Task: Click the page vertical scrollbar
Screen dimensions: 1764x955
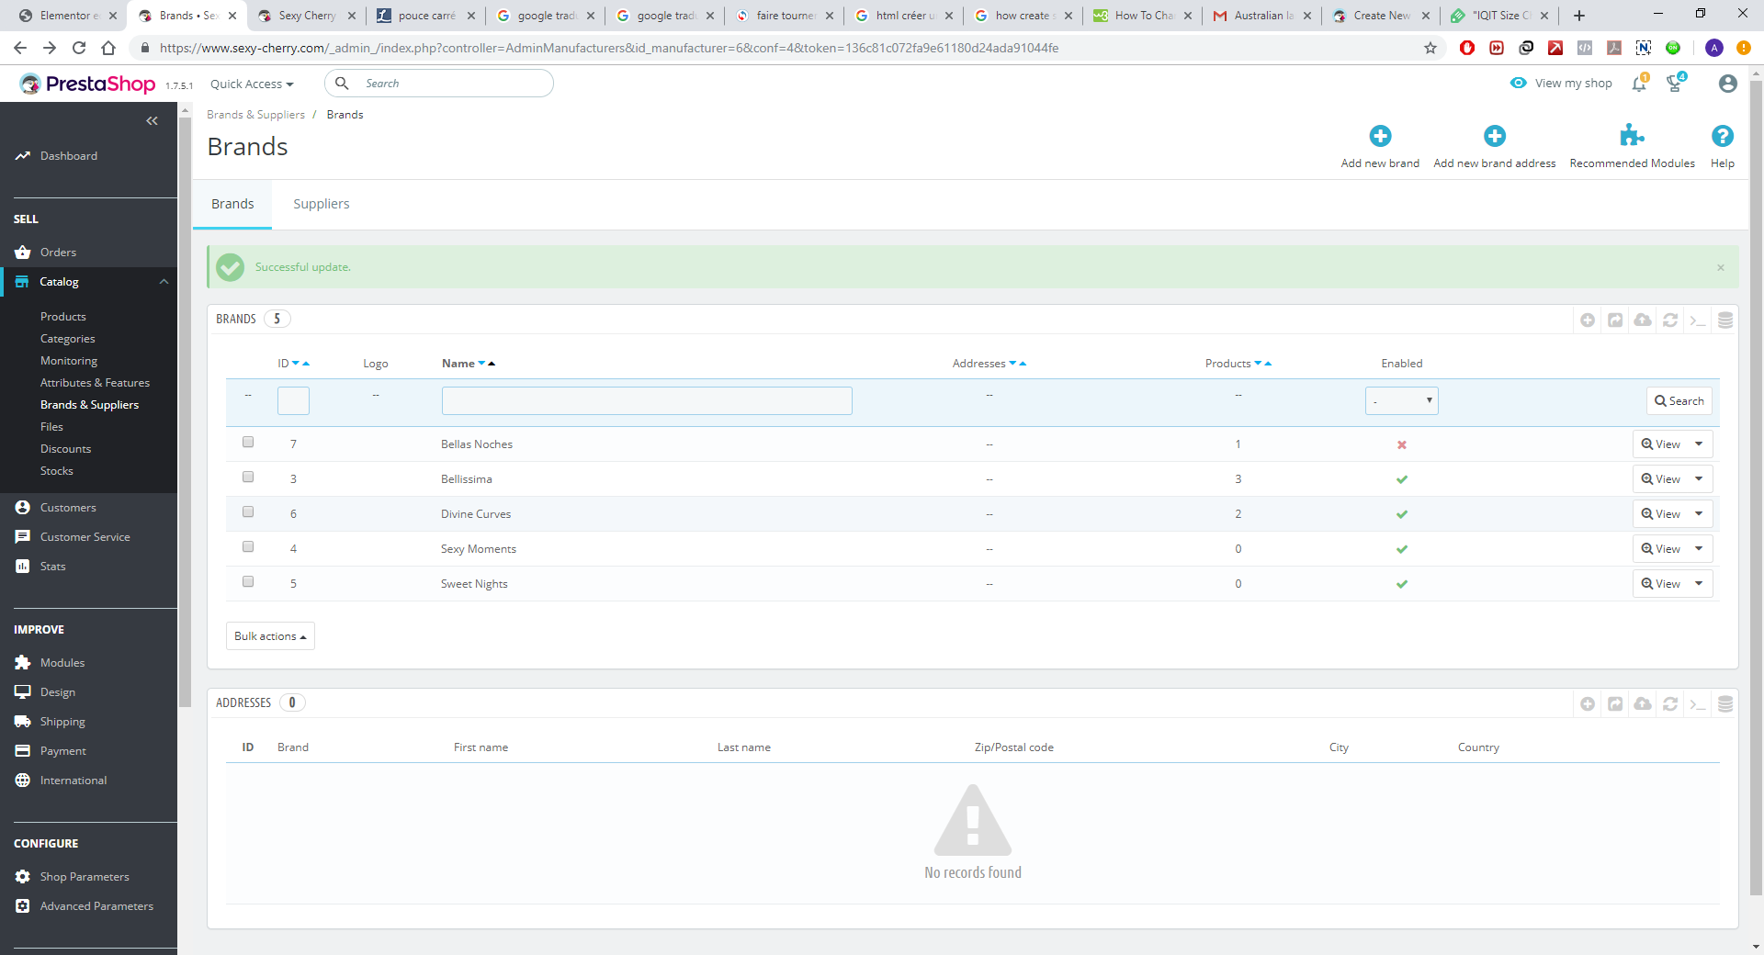Action: pos(1756,487)
